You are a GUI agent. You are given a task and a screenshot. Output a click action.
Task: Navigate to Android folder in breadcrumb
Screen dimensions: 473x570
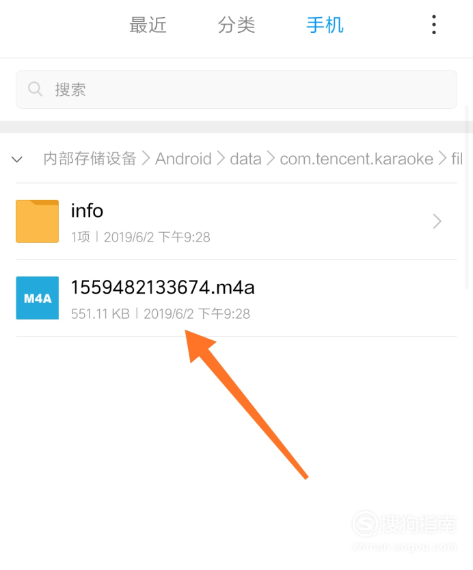pos(183,159)
